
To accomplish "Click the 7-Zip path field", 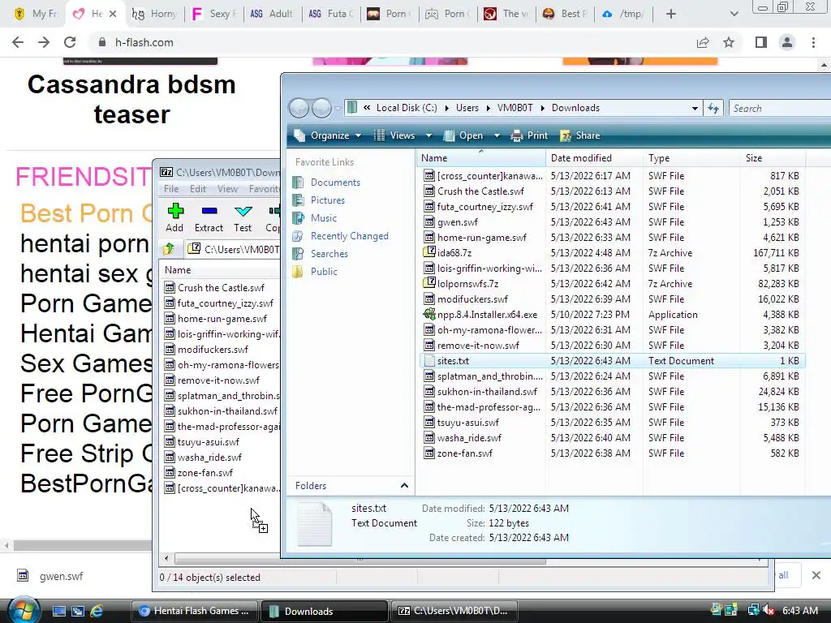I will pyautogui.click(x=233, y=249).
